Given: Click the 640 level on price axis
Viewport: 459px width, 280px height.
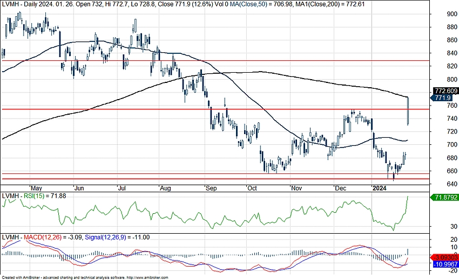Looking at the screenshot, I should point(437,184).
